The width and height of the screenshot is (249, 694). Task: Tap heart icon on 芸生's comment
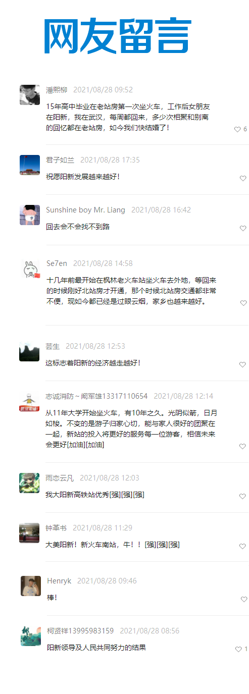coord(242,364)
